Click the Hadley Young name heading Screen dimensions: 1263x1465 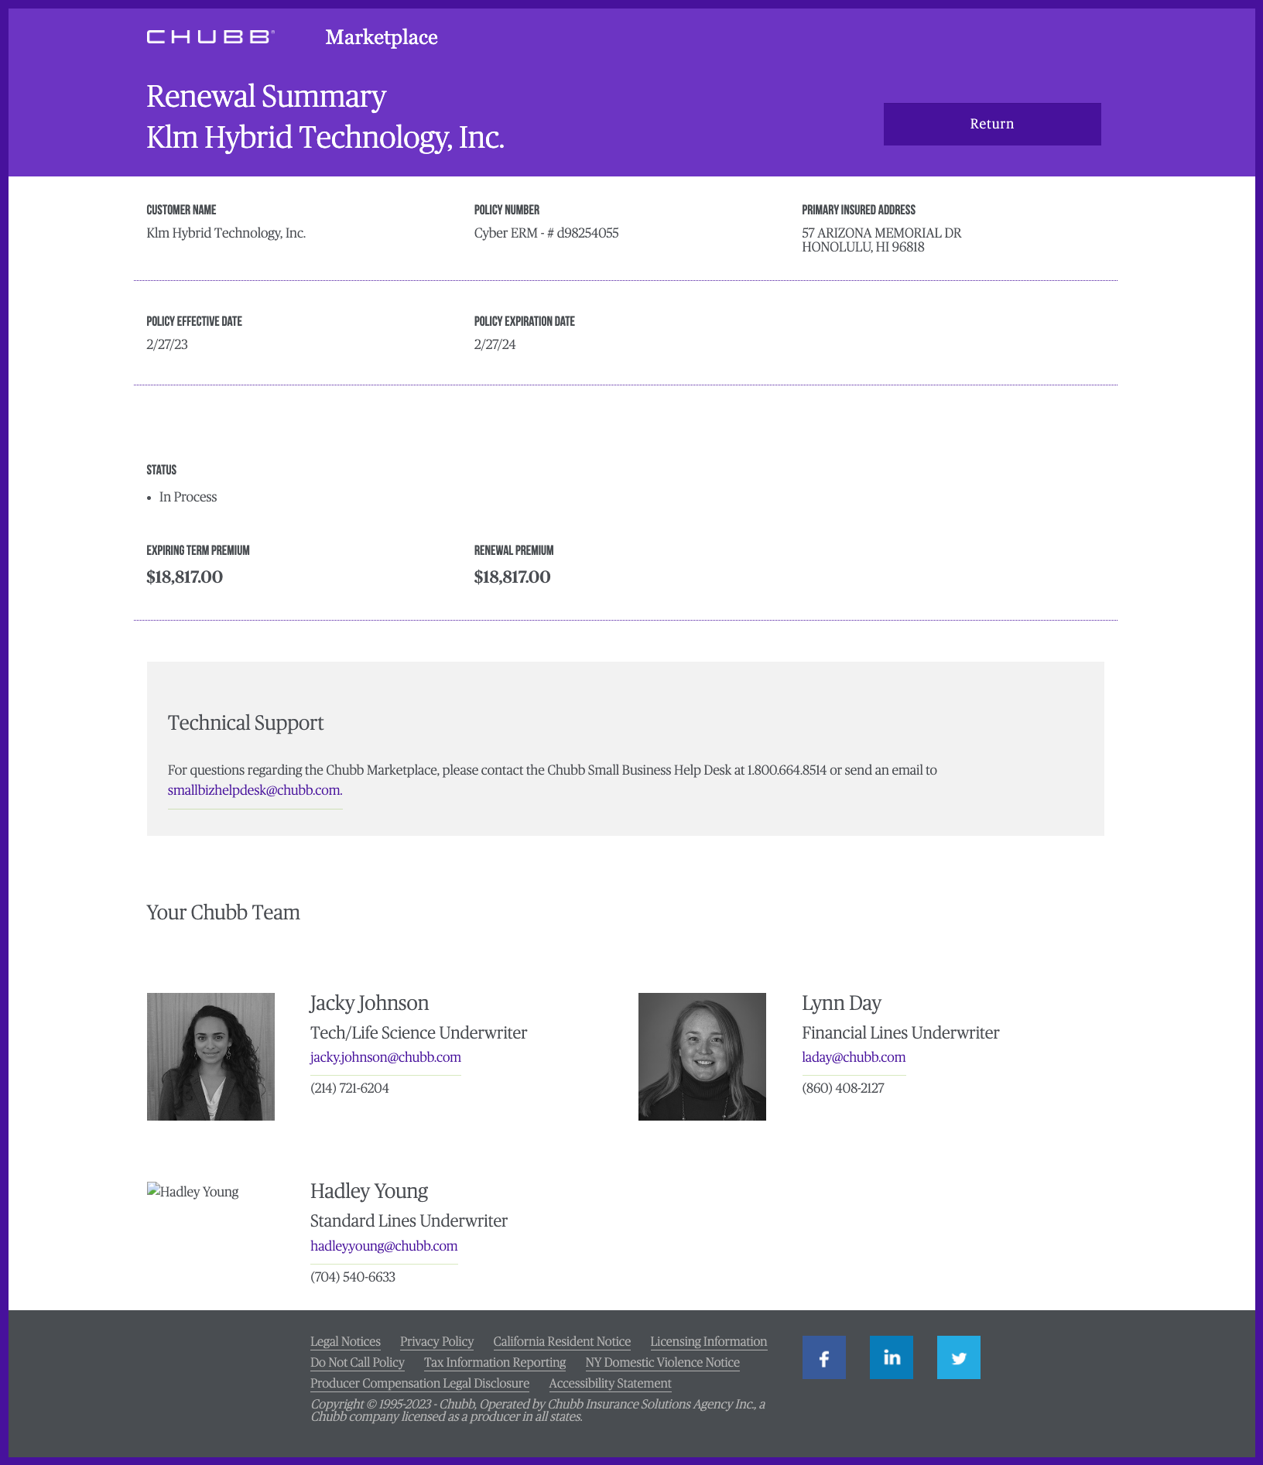pyautogui.click(x=369, y=1191)
